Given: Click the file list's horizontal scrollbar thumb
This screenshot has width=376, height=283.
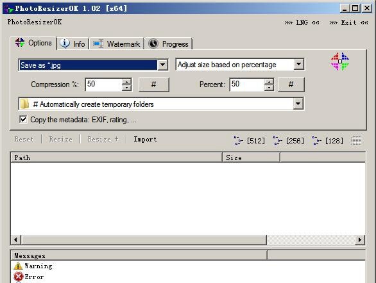Looking at the screenshot, I should coord(144,239).
